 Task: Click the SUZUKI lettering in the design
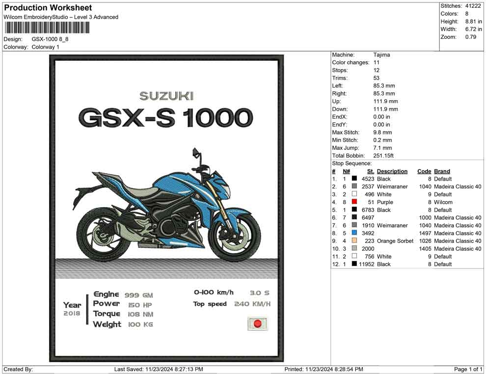tap(166, 96)
